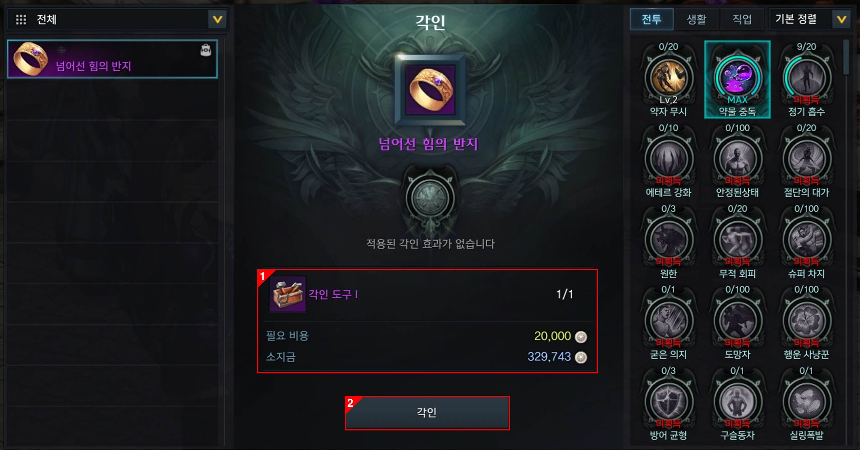Select 넘어선 힘의 반지 in item list
Image resolution: width=860 pixels, height=450 pixels.
[113, 59]
